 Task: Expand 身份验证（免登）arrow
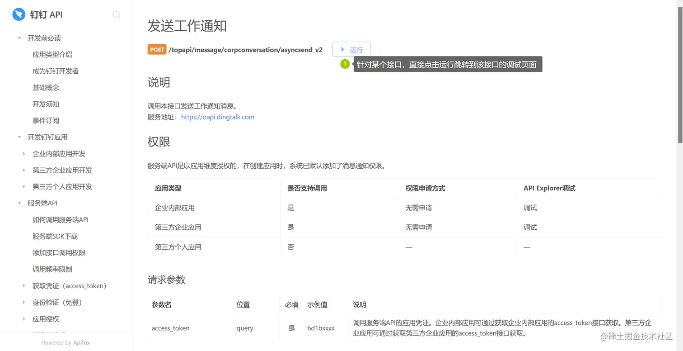(24, 302)
